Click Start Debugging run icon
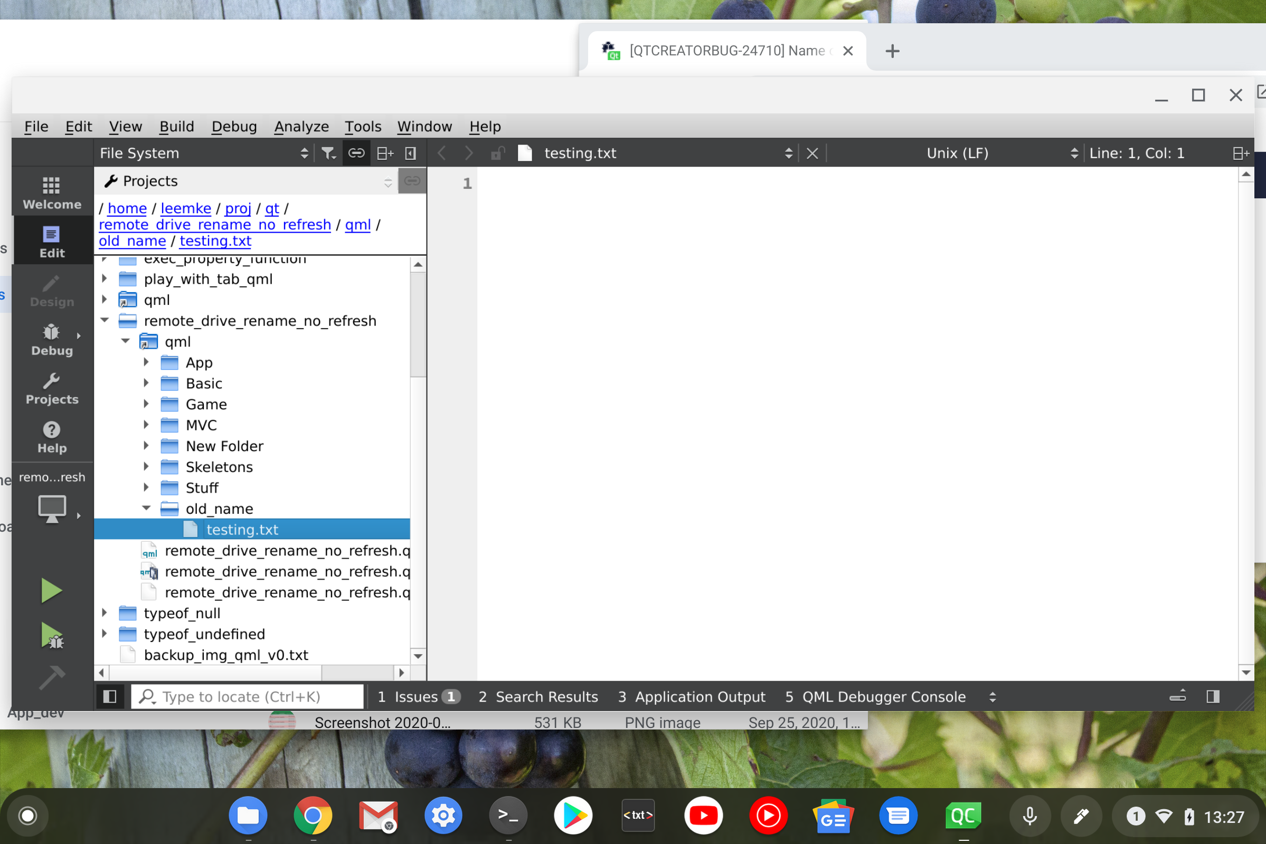1266x844 pixels. tap(52, 636)
